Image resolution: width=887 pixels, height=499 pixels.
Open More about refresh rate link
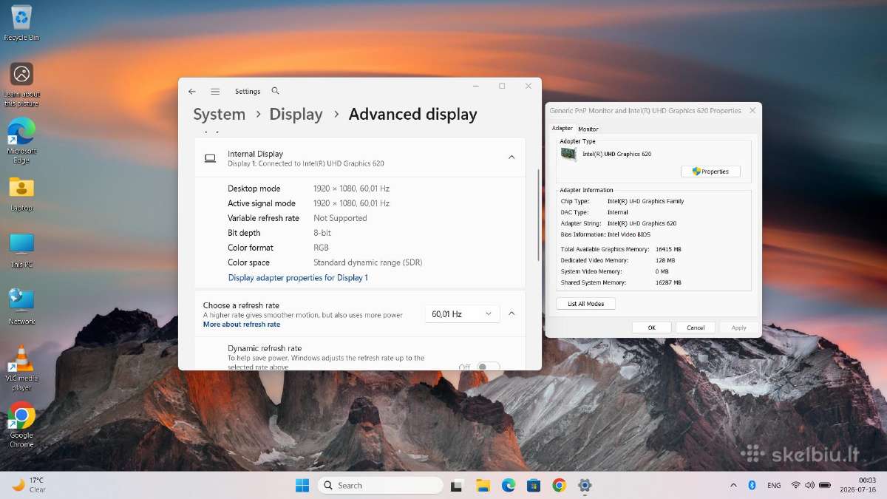tap(242, 325)
